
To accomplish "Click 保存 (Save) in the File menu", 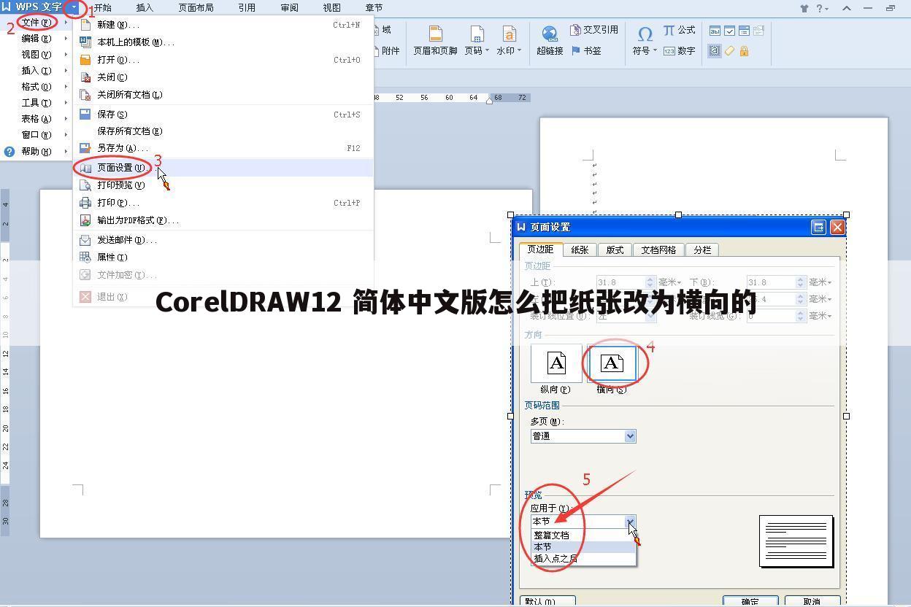I will 223,115.
